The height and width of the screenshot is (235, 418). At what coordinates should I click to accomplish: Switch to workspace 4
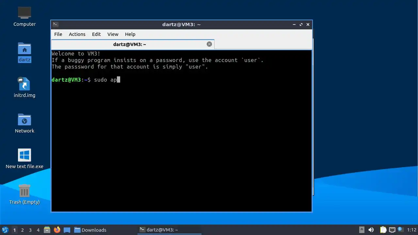pyautogui.click(x=38, y=230)
